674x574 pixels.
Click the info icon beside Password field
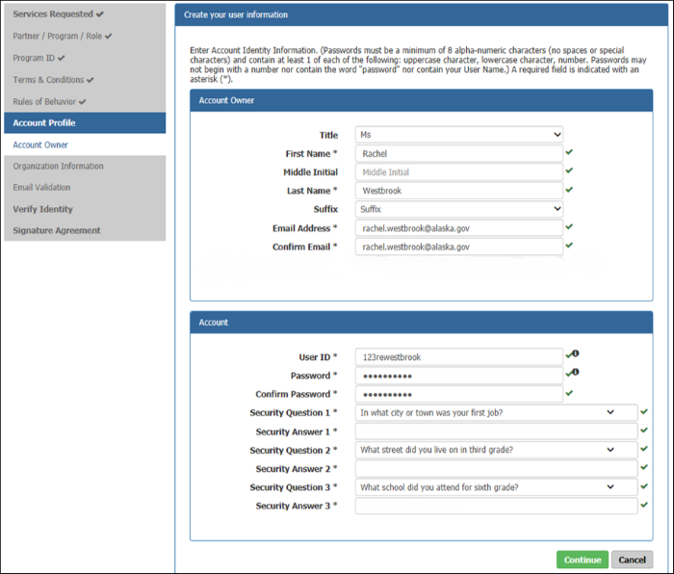click(x=576, y=373)
